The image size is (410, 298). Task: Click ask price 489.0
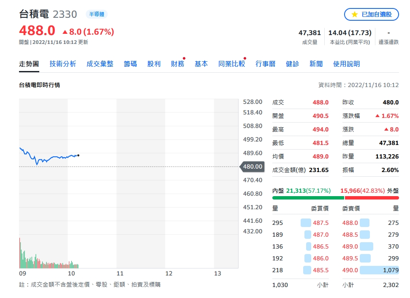click(350, 246)
